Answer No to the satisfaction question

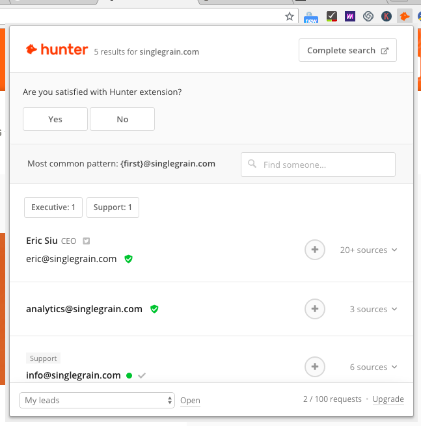click(122, 119)
